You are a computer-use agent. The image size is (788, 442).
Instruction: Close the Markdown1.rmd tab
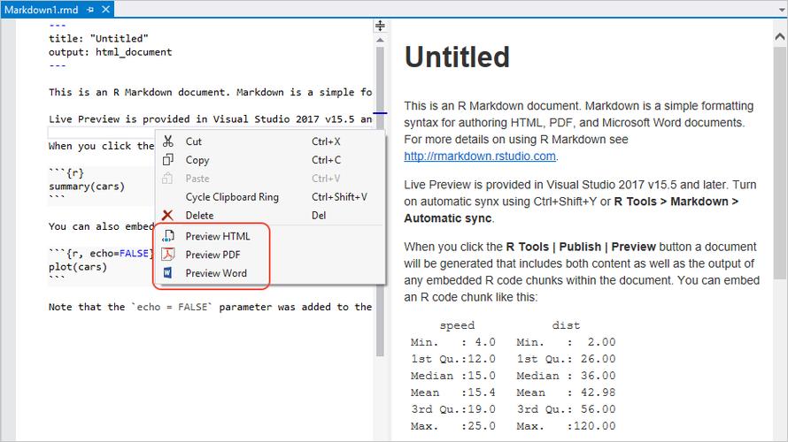[x=106, y=9]
